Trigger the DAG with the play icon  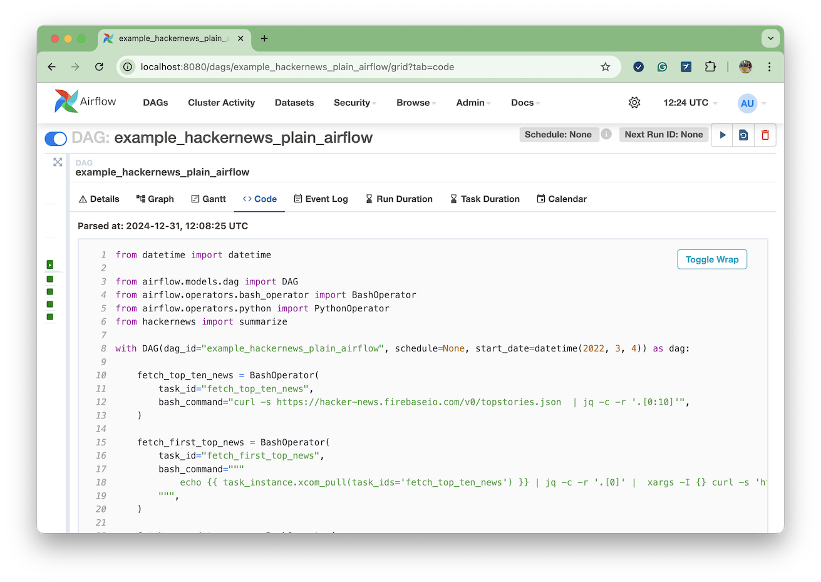(722, 135)
